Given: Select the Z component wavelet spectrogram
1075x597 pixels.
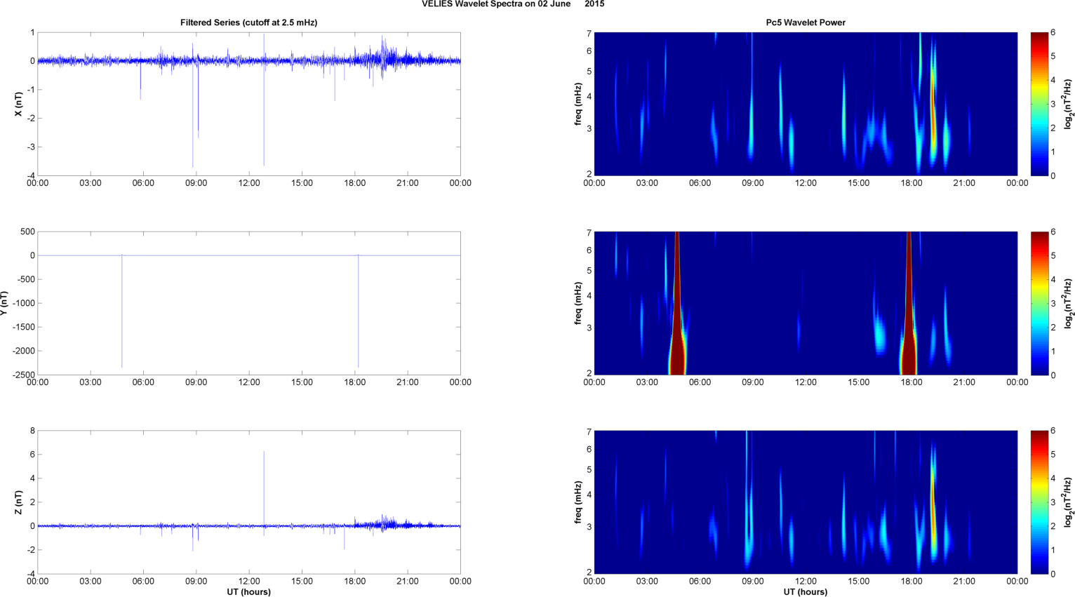Looking at the screenshot, I should point(806,502).
